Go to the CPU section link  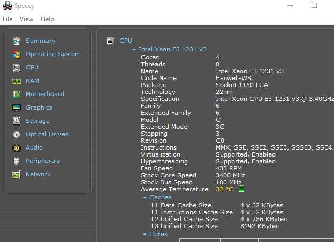pos(32,67)
